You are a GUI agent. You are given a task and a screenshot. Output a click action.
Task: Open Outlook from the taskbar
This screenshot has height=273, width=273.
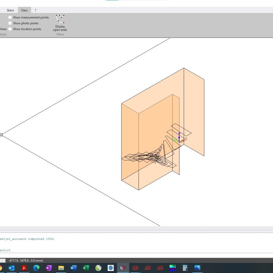click(x=12, y=268)
